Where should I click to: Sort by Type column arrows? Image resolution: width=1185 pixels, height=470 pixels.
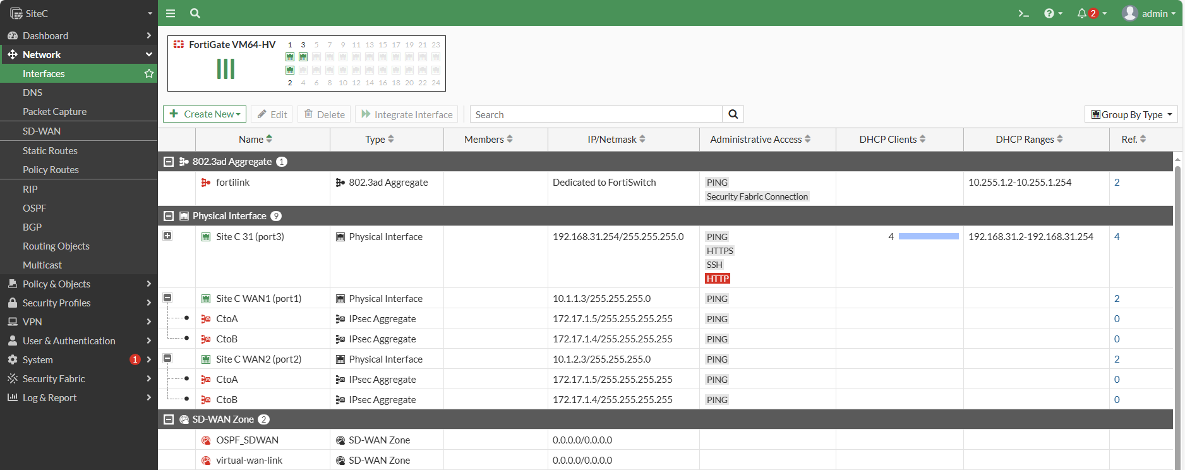pos(391,139)
